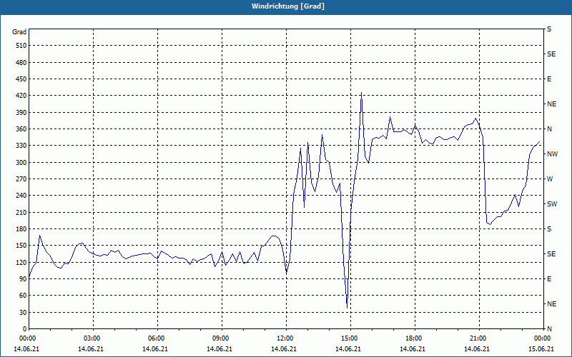
Task: Click the 240 value on the left axis
Action: coord(21,196)
